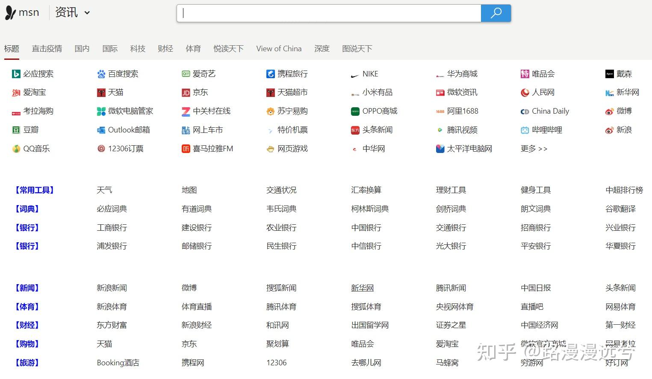The image size is (652, 379).
Task: Expand the 资讯 dropdown arrow
Action: pos(87,13)
